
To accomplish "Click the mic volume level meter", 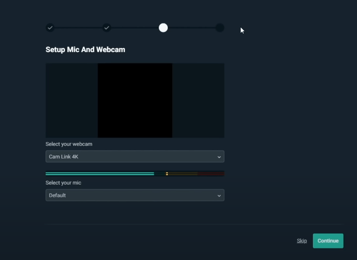I will coord(135,173).
